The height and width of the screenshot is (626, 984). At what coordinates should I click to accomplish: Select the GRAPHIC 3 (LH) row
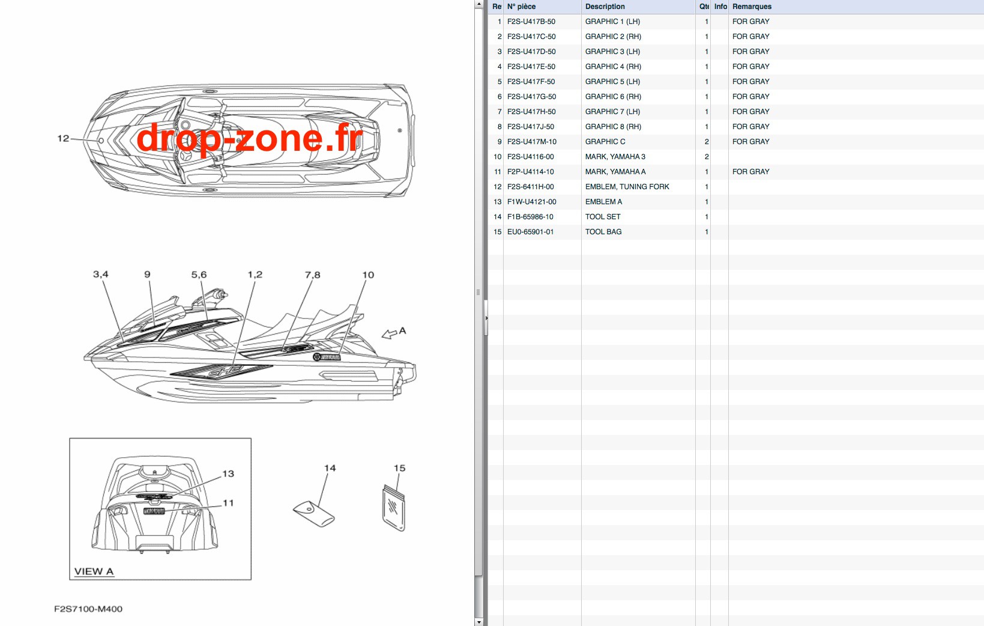[736, 52]
